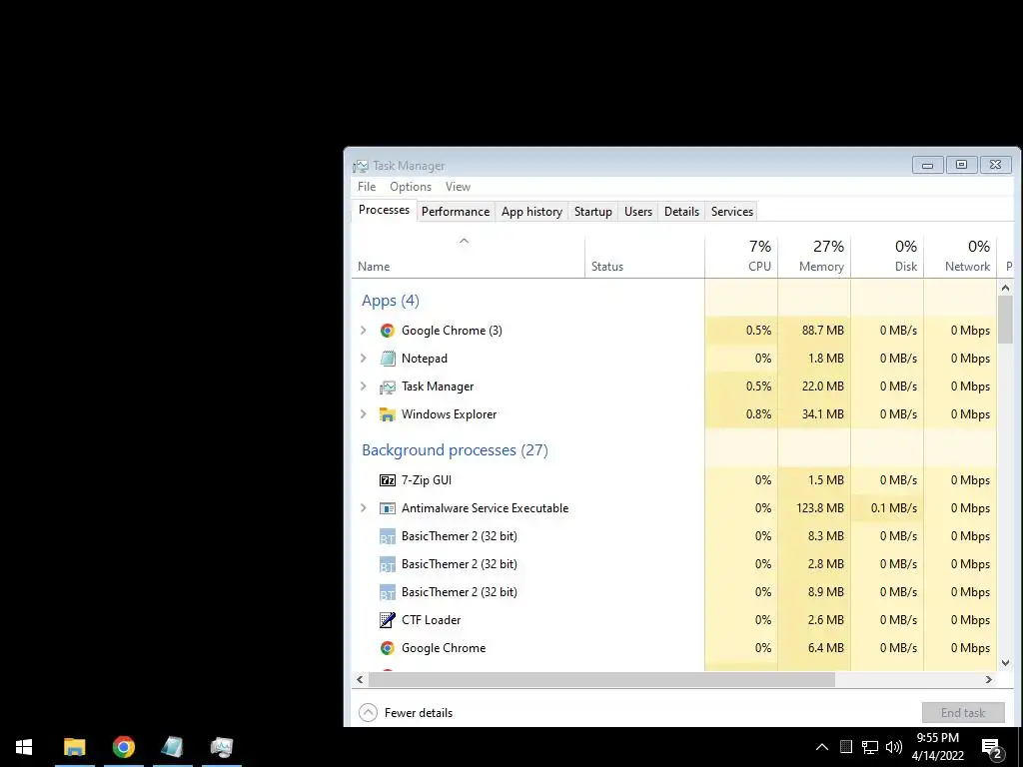
Task: Expand the Task Manager process entry
Action: pos(364,386)
